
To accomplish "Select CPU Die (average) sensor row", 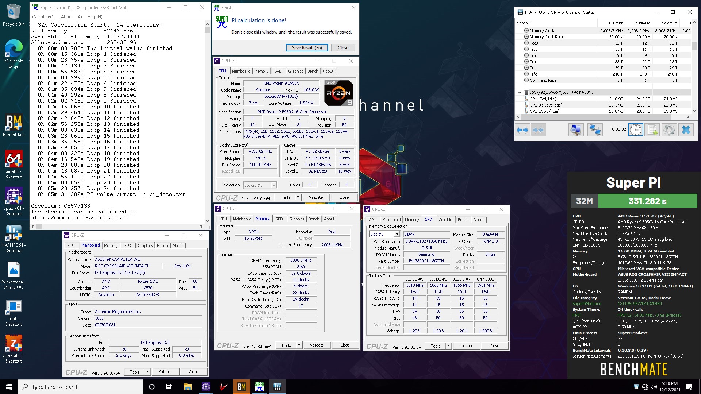I will tap(604, 105).
